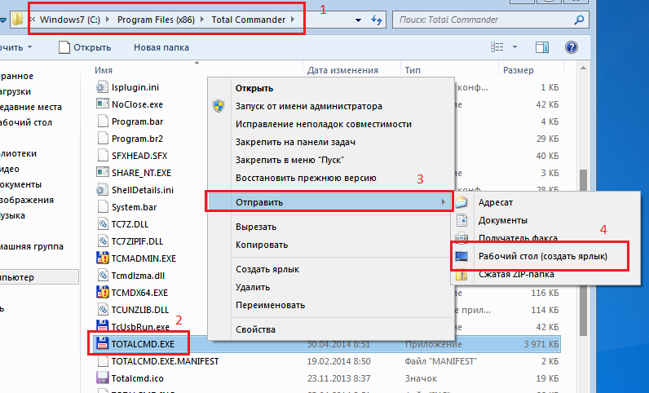Click the TCMADMIN.EXE shield icon
This screenshot has height=393, width=649.
coord(102,258)
